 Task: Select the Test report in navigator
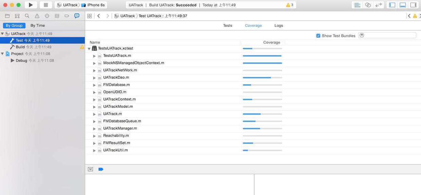(x=42, y=40)
